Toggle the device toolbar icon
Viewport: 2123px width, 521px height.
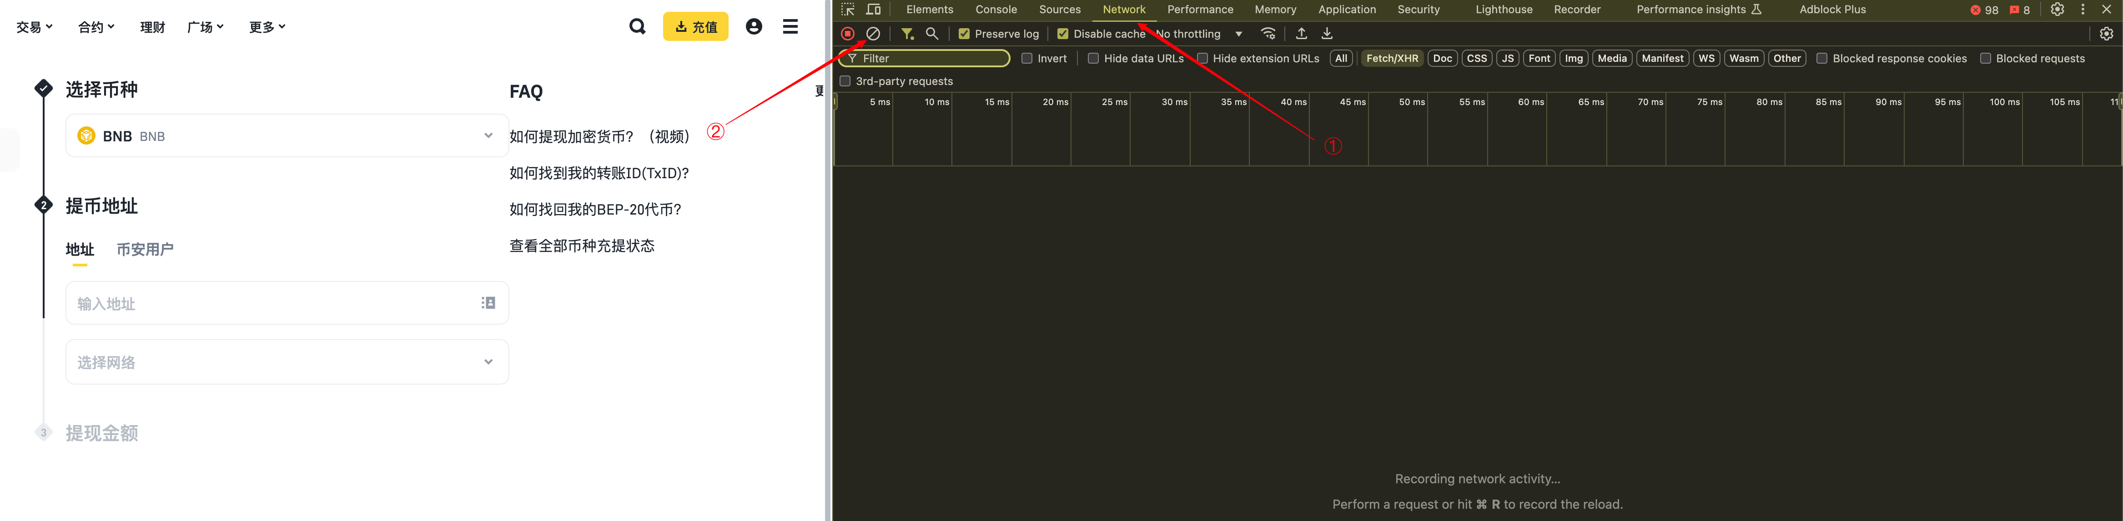(x=874, y=10)
